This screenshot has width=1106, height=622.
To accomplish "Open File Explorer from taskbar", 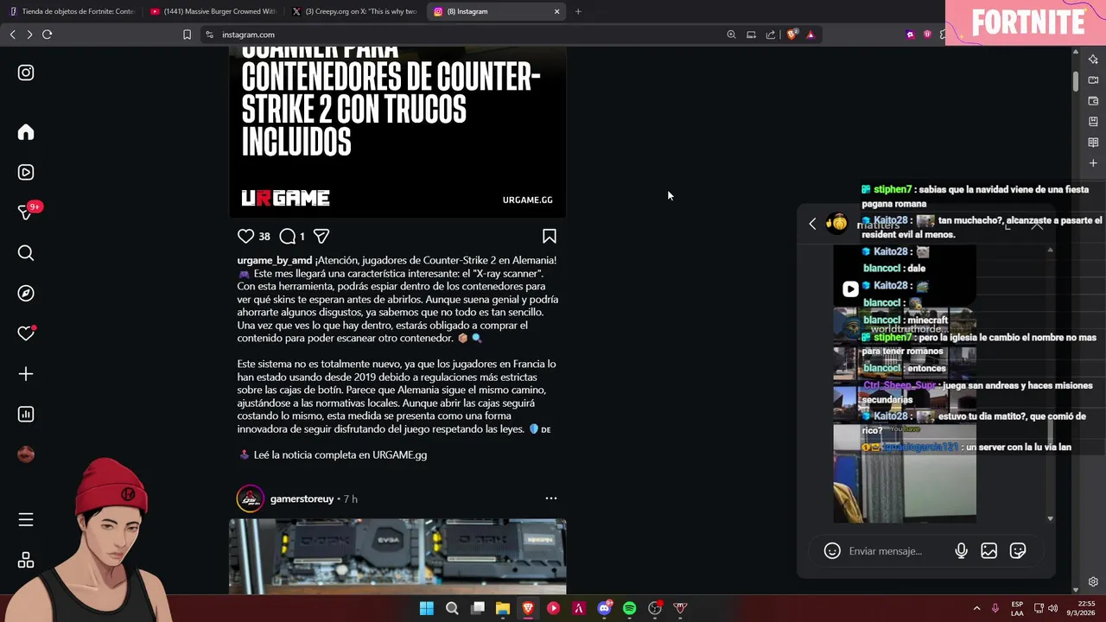I will click(x=503, y=608).
